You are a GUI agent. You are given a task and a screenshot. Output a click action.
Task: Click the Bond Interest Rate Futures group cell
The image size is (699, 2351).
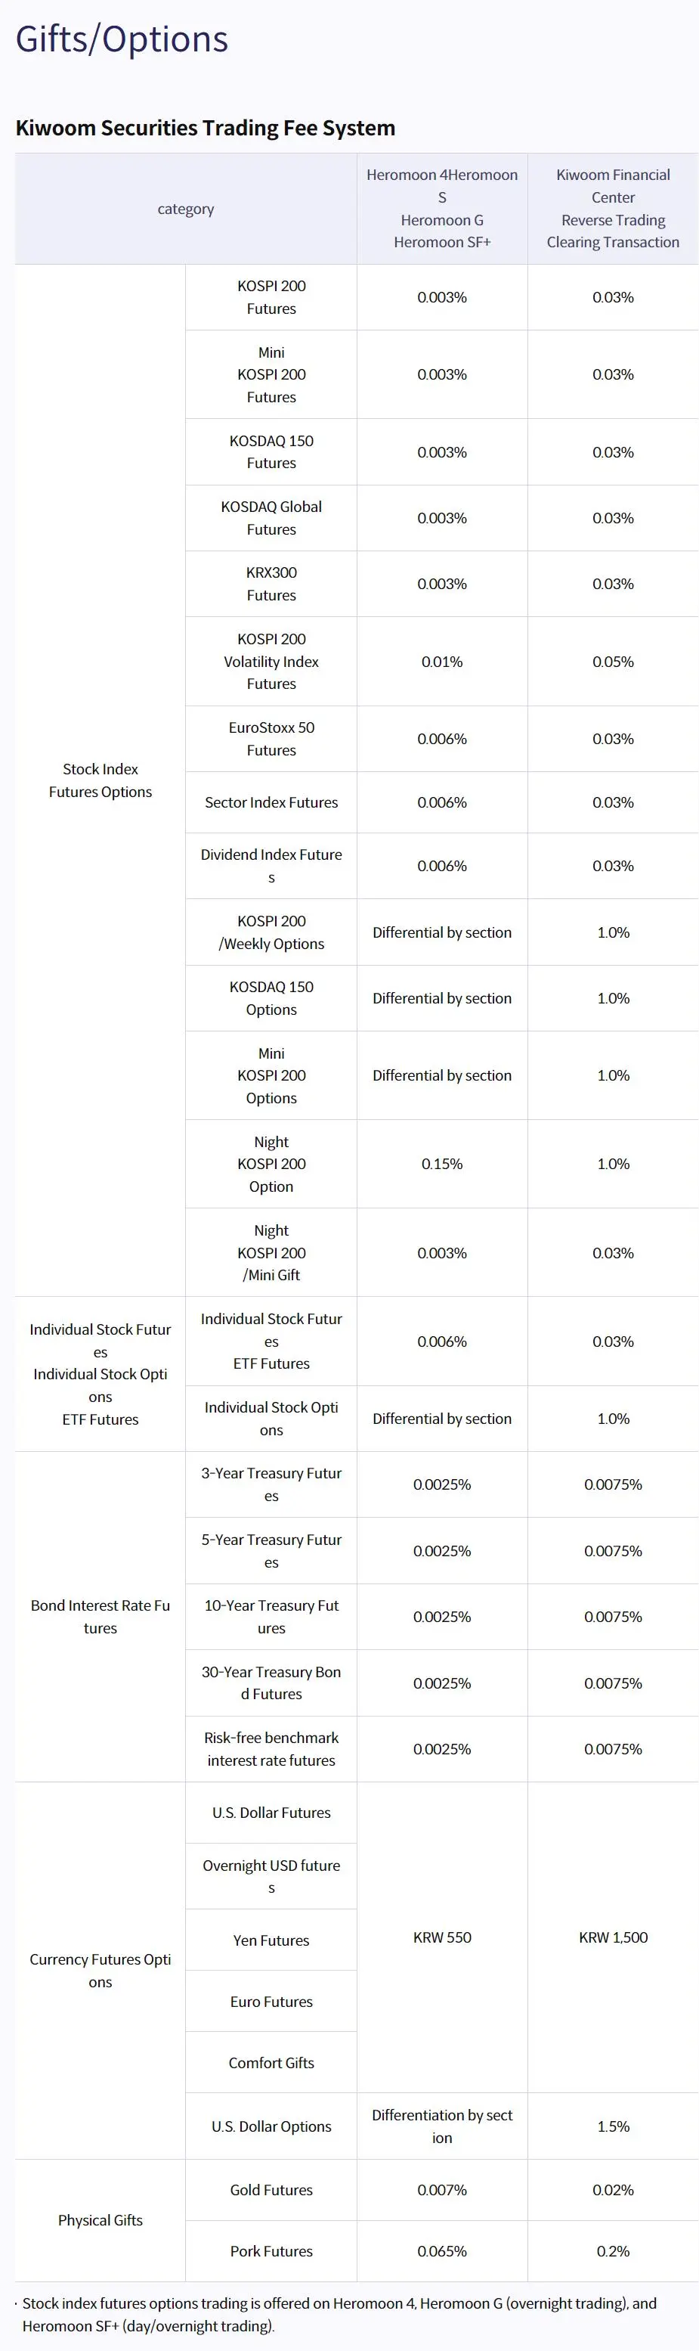(x=101, y=1616)
